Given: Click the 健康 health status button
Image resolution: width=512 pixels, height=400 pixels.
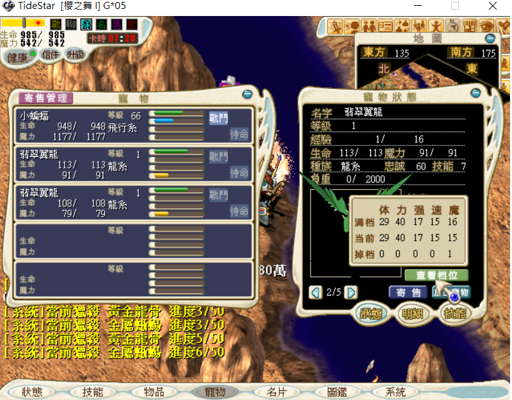Looking at the screenshot, I should 19,58.
